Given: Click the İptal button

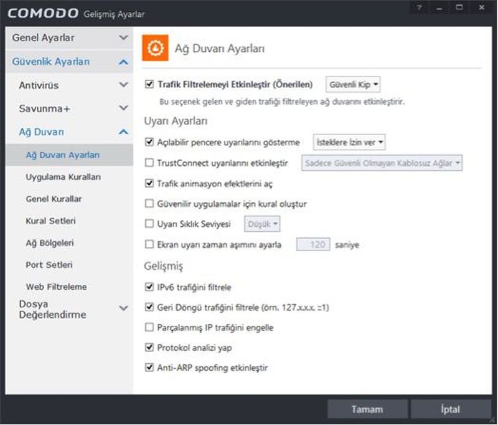Looking at the screenshot, I should (x=451, y=409).
